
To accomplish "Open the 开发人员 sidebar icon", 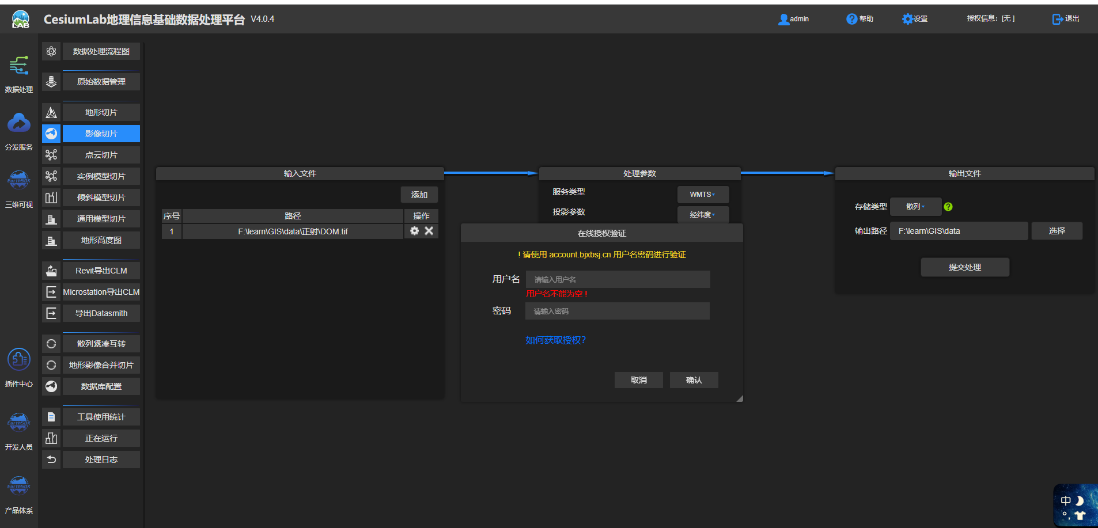I will point(19,423).
